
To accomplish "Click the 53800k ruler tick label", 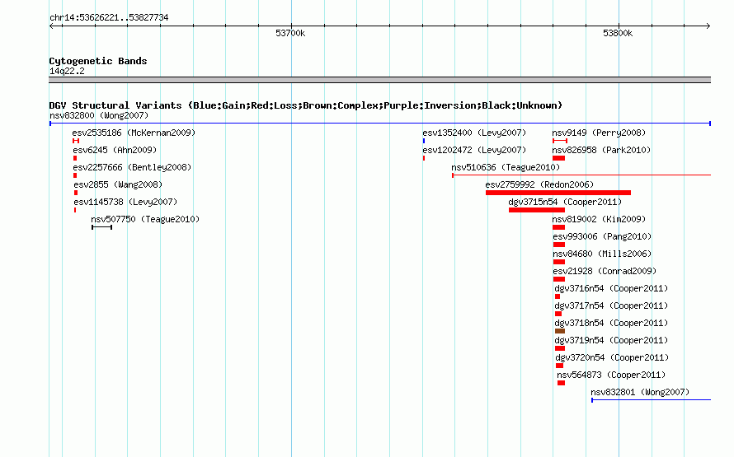I will pyautogui.click(x=618, y=33).
